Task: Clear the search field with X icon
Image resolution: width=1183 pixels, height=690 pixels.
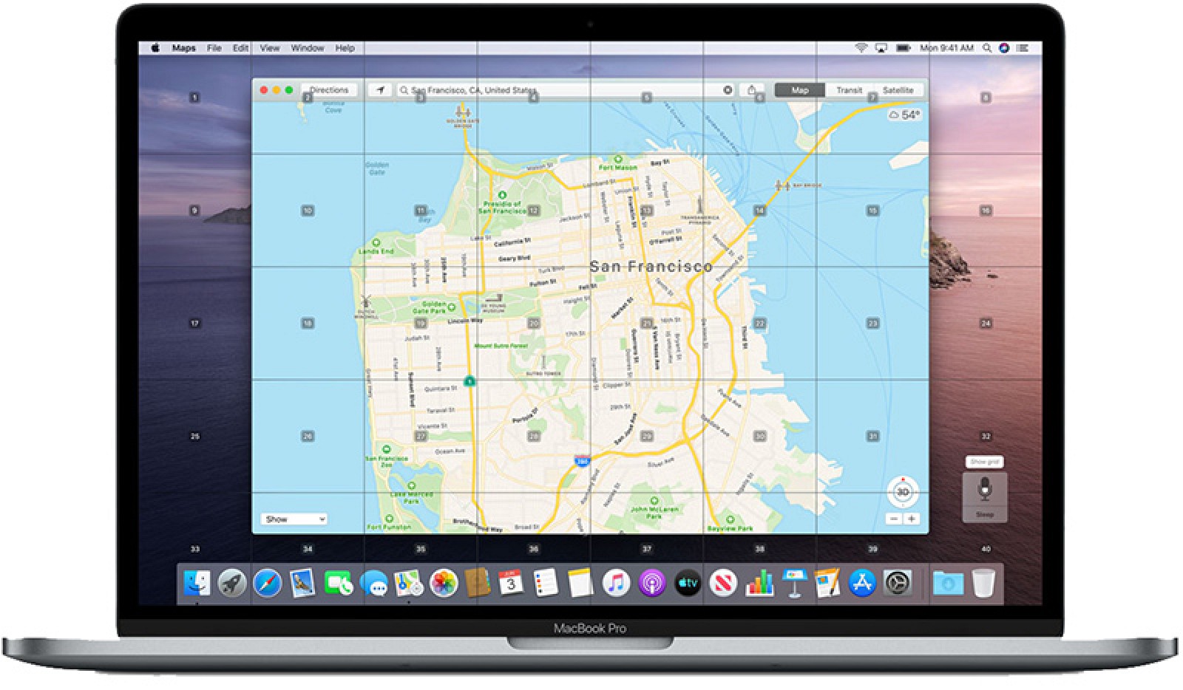Action: pyautogui.click(x=728, y=90)
